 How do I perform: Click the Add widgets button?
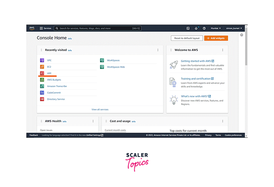click(x=216, y=38)
